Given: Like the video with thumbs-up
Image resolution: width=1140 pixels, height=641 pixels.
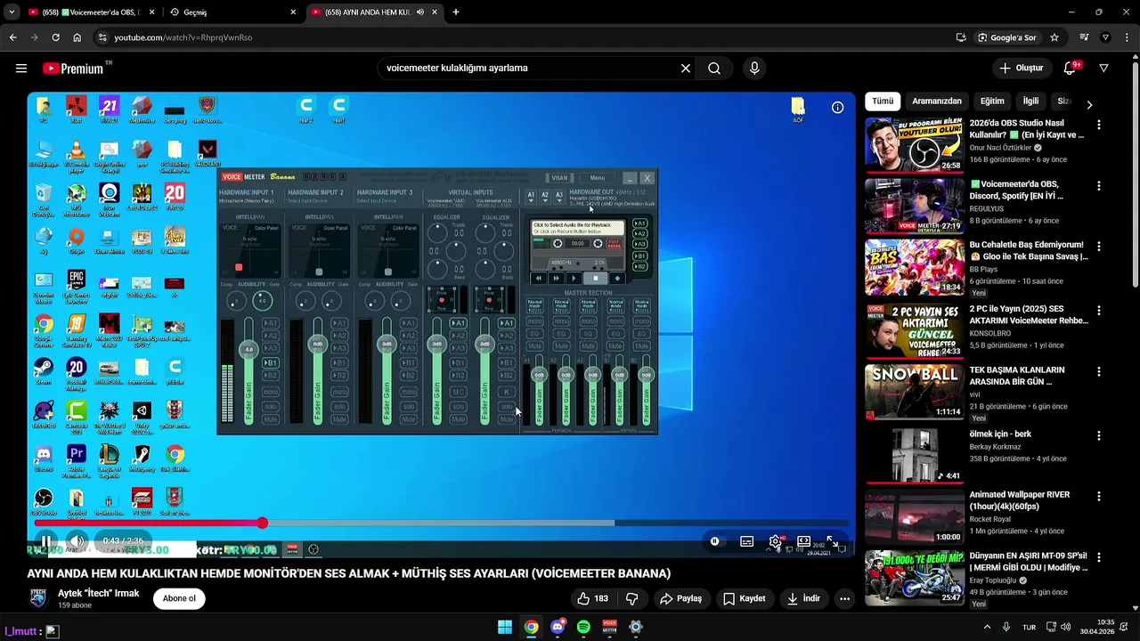Looking at the screenshot, I should click(592, 599).
